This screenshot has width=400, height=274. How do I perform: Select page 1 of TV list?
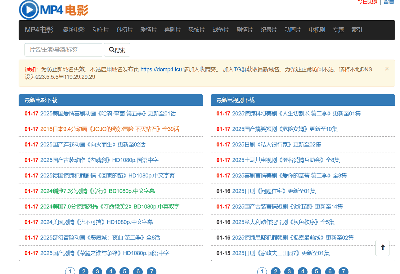tap(262, 272)
